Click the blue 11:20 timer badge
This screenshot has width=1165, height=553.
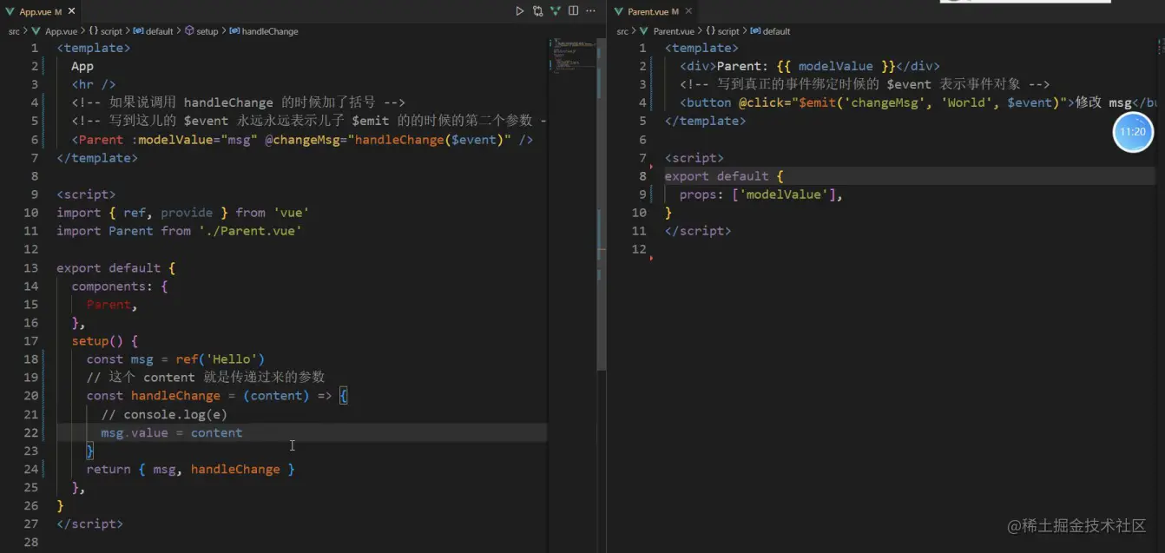[x=1133, y=132]
